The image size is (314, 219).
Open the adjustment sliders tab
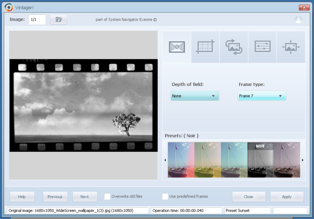pos(262,47)
